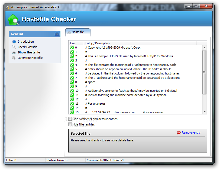Image resolution: width=220 pixels, height=170 pixels.
Task: Click green checkmark icon on line 4
Action: (x=72, y=65)
